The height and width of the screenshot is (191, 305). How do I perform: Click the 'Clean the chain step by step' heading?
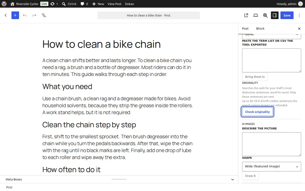[x=89, y=125]
